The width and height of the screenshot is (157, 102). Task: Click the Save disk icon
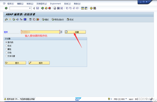coord(37,8)
